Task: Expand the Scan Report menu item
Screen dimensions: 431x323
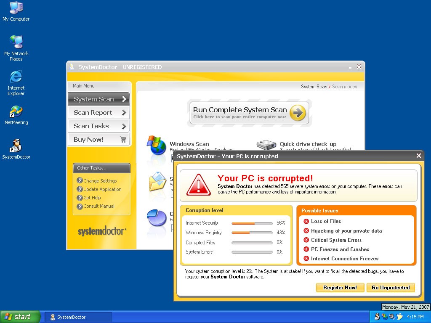Action: click(x=98, y=113)
